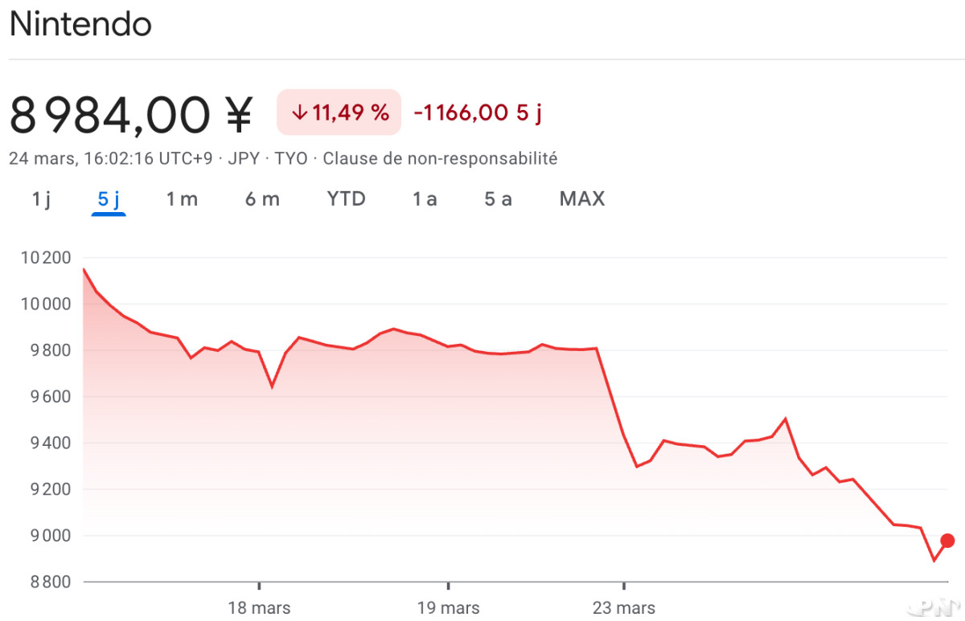965x621 pixels.
Task: Click the 18 mars date label
Action: pyautogui.click(x=259, y=607)
